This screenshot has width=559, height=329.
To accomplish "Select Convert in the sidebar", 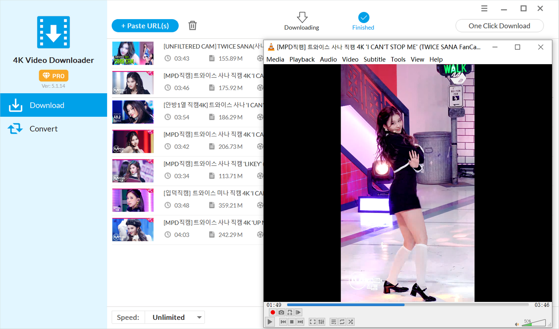I will [54, 129].
